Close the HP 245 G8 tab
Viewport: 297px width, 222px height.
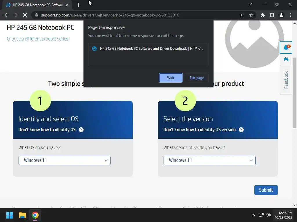(67, 5)
